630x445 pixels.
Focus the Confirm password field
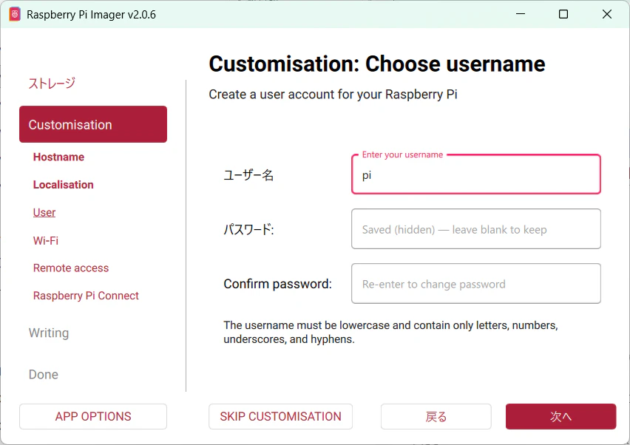[x=476, y=284]
